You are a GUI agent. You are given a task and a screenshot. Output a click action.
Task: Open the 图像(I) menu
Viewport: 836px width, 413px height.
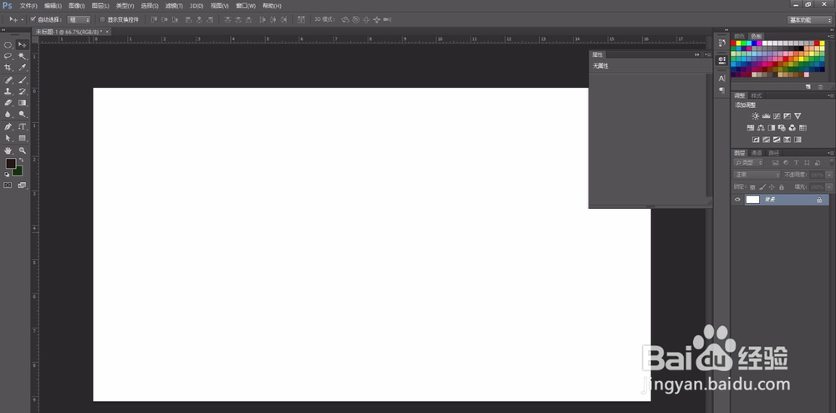coord(77,6)
